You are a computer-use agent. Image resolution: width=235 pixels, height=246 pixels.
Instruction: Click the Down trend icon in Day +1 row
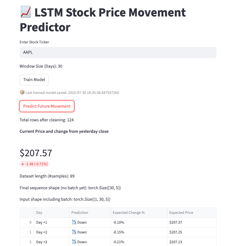point(74,222)
